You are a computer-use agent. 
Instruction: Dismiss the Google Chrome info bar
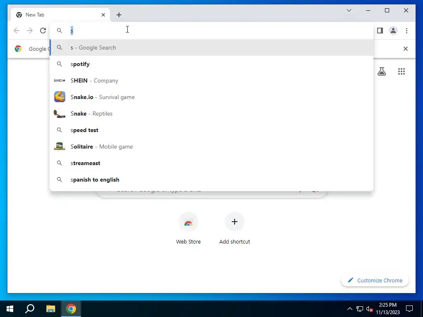406,49
